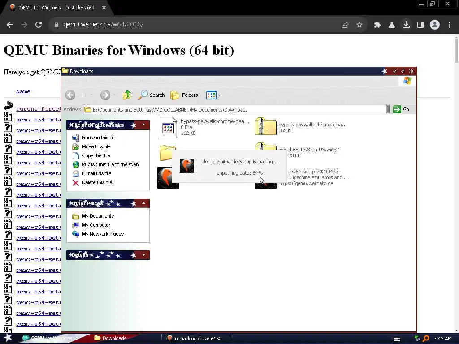Select the QEMU bird icon left of dialog
Viewport: 459px width, 344px height.
click(165, 178)
